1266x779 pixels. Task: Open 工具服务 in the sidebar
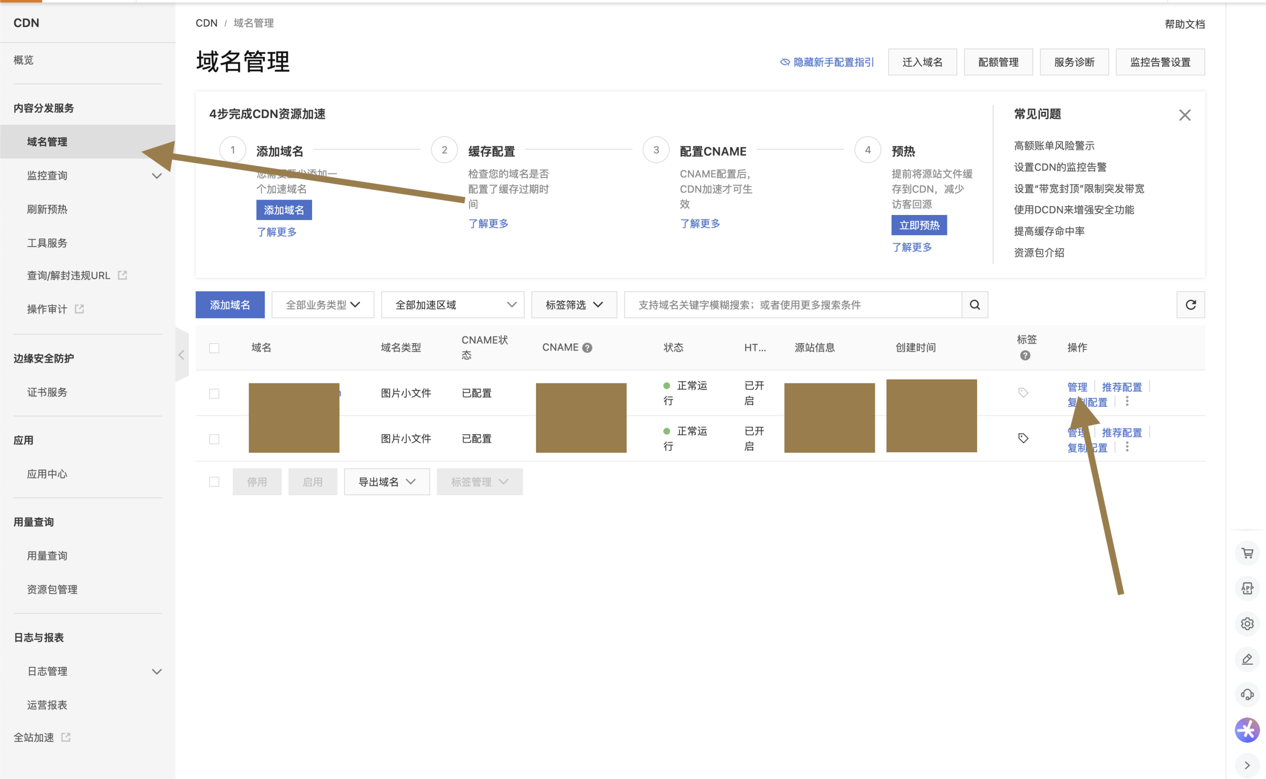[x=47, y=243]
